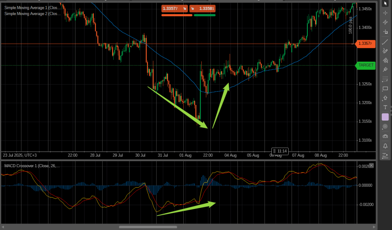Click the buy price button 1.33581
The width and height of the screenshot is (392, 230).
(203, 8)
